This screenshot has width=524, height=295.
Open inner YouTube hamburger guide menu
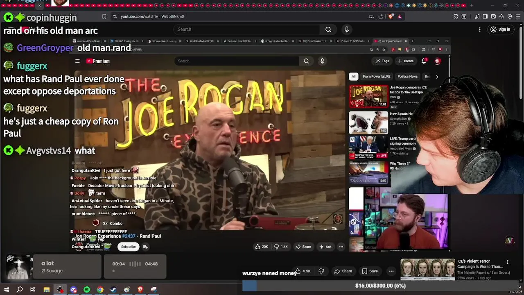77,61
